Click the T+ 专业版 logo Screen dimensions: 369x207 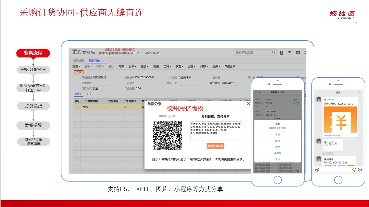[x=84, y=52]
